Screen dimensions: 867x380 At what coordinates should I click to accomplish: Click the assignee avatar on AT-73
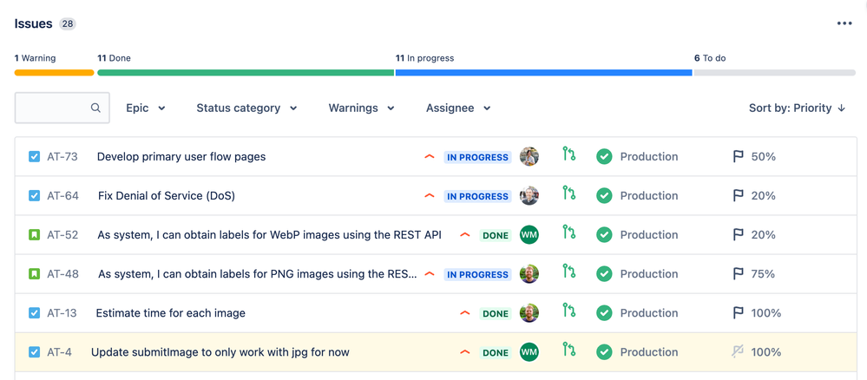click(529, 156)
